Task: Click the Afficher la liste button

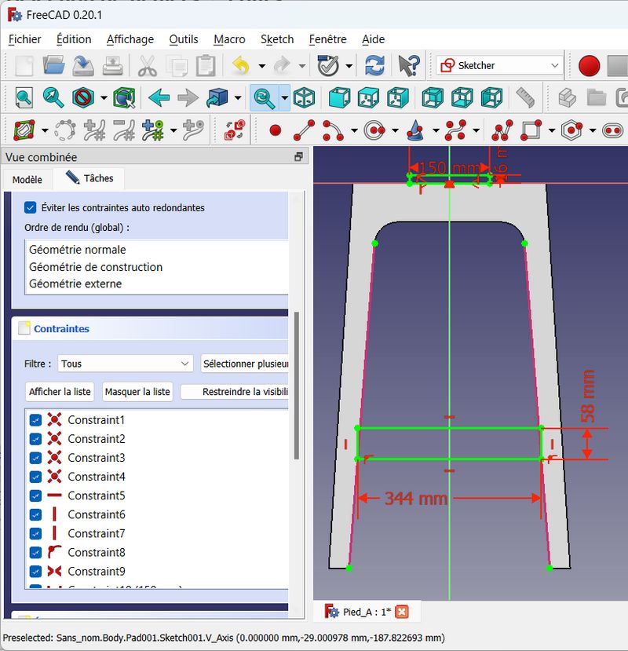Action: [60, 391]
